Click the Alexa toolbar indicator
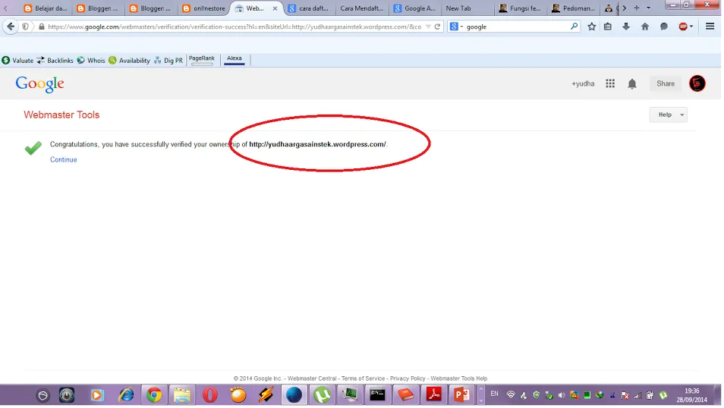This screenshot has height=408, width=724. coord(234,60)
